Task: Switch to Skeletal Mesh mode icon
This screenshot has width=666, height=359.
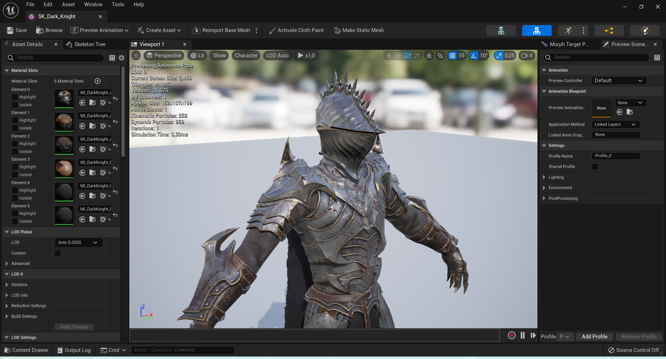Action: (x=537, y=30)
